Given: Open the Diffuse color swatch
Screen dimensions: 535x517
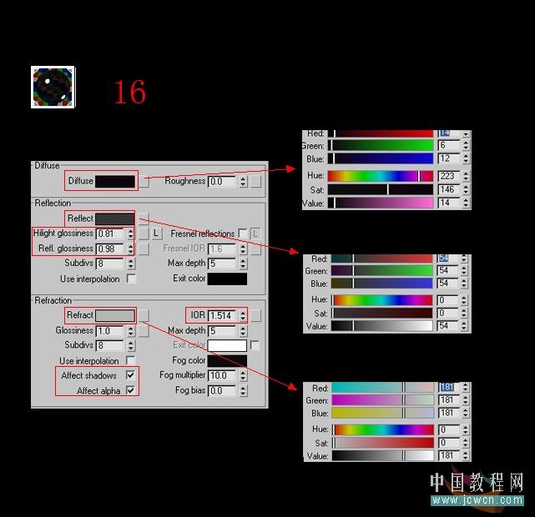Looking at the screenshot, I should point(115,181).
